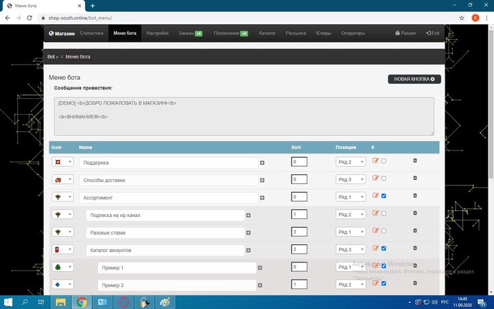Viewport: 494px width, 309px height.
Task: Add sub-item with plus icon beside Каталог аккаунтов
Action: [248, 250]
